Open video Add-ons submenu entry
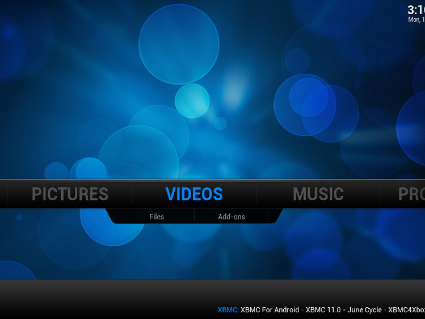The width and height of the screenshot is (425, 319). [232, 217]
